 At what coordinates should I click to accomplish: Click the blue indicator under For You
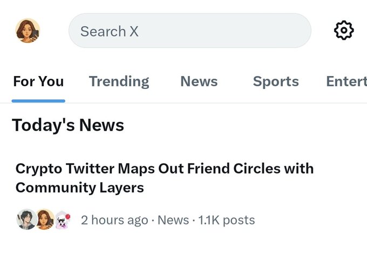coord(38,101)
